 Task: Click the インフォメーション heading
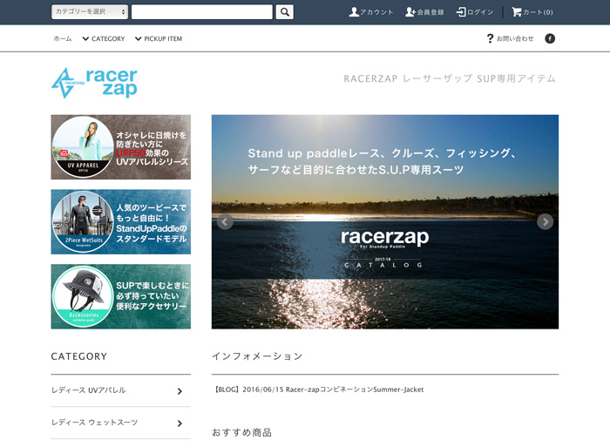(257, 356)
